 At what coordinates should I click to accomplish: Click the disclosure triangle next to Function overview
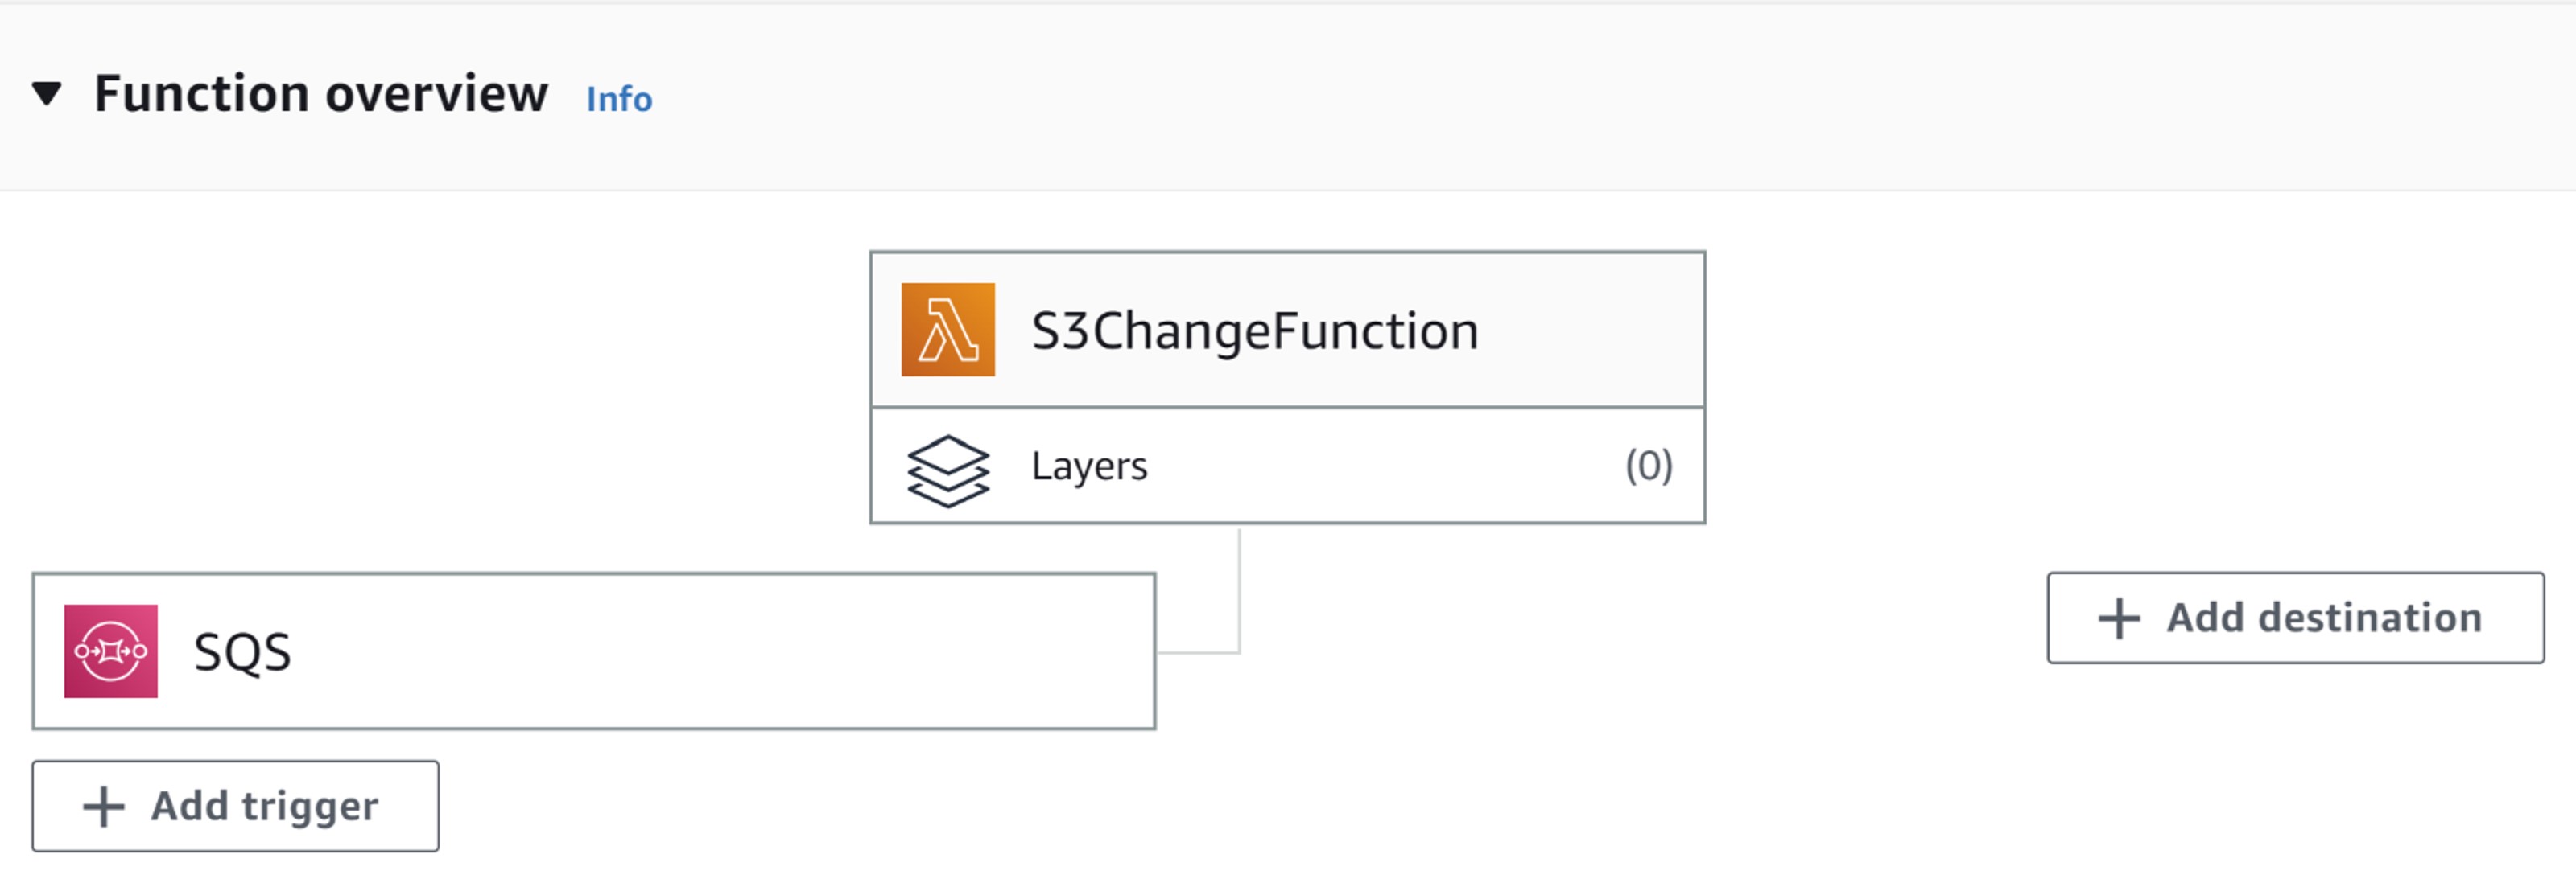pos(47,94)
